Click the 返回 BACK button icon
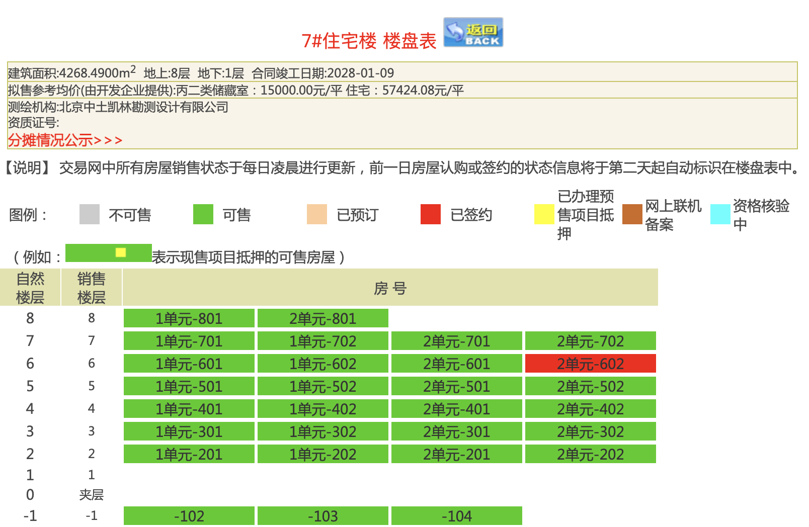The height and width of the screenshot is (527, 809). (x=473, y=32)
